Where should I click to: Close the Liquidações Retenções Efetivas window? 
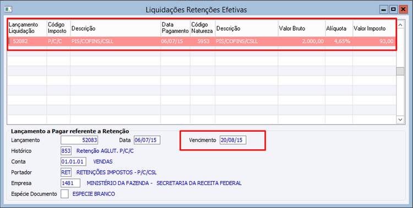pyautogui.click(x=403, y=9)
